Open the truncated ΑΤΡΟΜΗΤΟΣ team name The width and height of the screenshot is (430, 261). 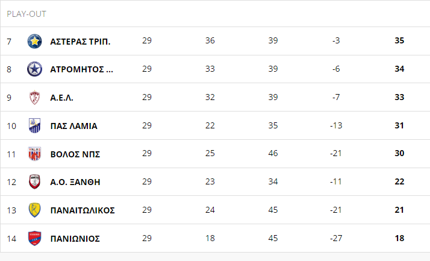click(81, 69)
